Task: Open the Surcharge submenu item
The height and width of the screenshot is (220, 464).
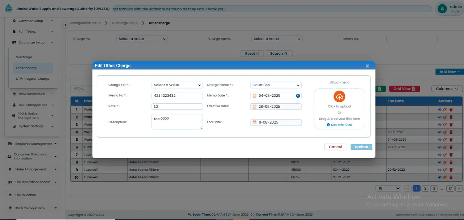Action: tap(24, 57)
